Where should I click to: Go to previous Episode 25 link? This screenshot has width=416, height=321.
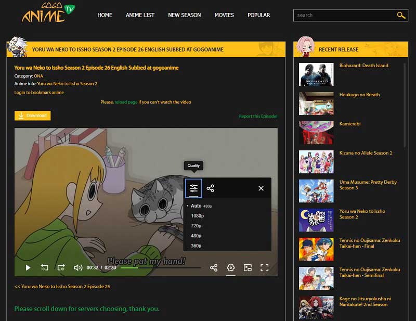(x=62, y=287)
